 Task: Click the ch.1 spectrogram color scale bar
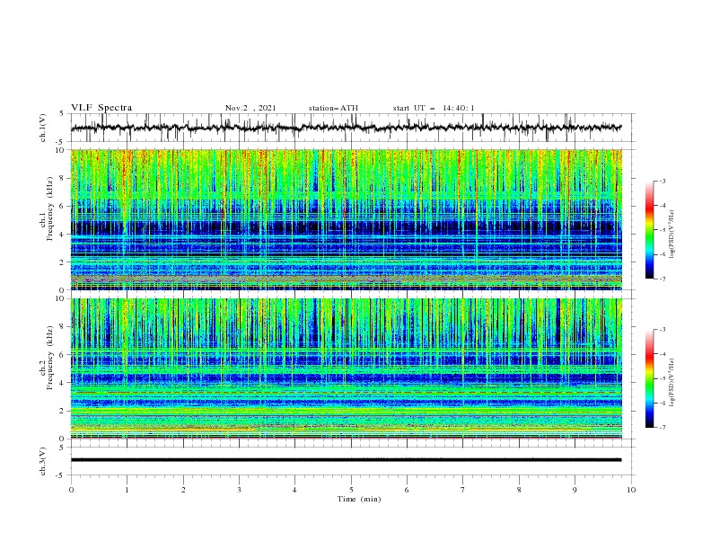[x=649, y=229]
